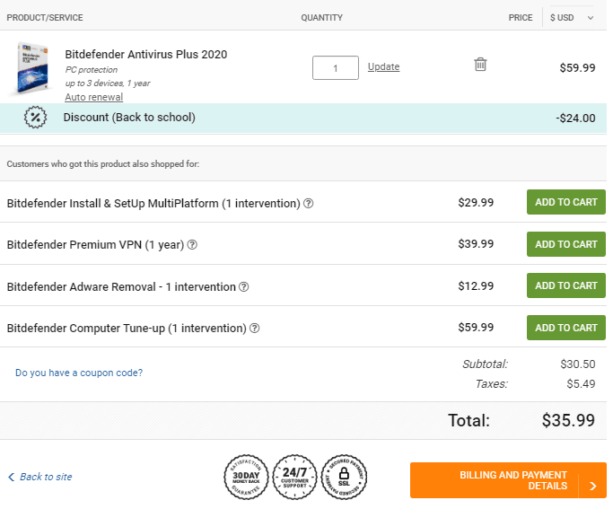
Task: Add Computer Tune-up to cart
Action: [565, 328]
